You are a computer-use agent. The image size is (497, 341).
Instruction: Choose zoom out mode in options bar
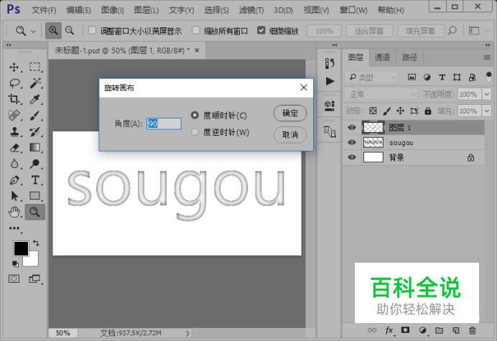click(70, 31)
